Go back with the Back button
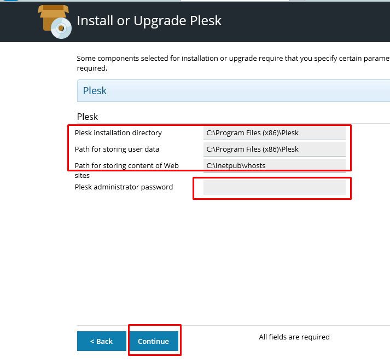The image size is (390, 363). click(101, 341)
